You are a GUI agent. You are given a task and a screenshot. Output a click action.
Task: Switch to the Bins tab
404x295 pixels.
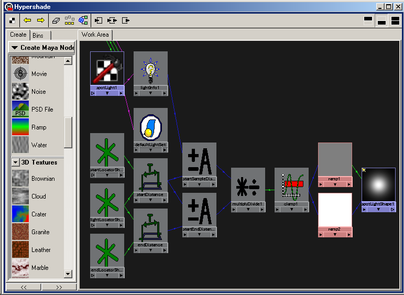[x=38, y=36]
